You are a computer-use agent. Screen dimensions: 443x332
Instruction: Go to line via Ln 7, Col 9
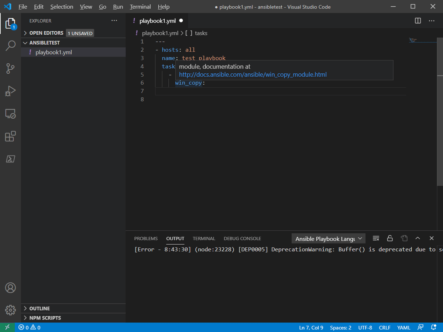311,327
